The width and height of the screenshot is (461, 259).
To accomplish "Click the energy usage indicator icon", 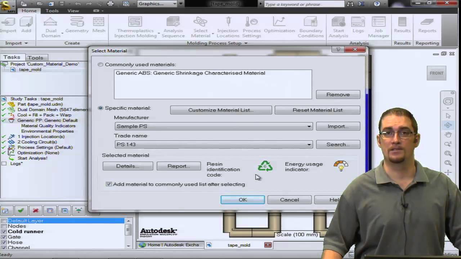I will point(341,165).
